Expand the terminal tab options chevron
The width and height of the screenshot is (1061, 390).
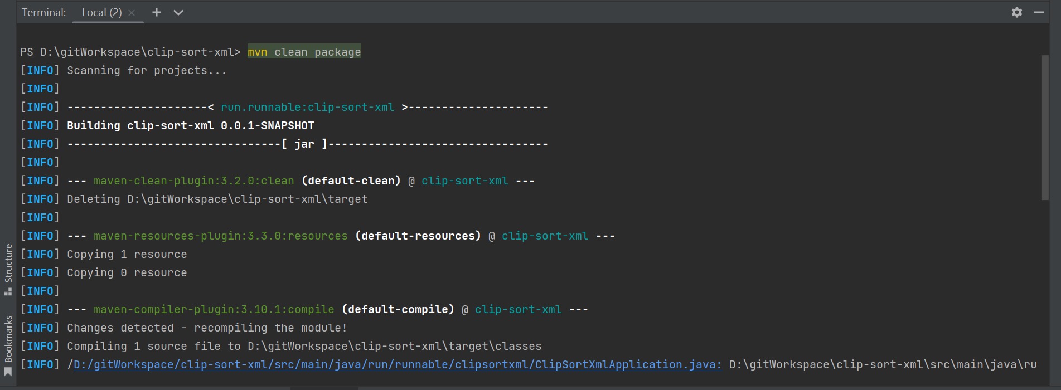click(178, 12)
